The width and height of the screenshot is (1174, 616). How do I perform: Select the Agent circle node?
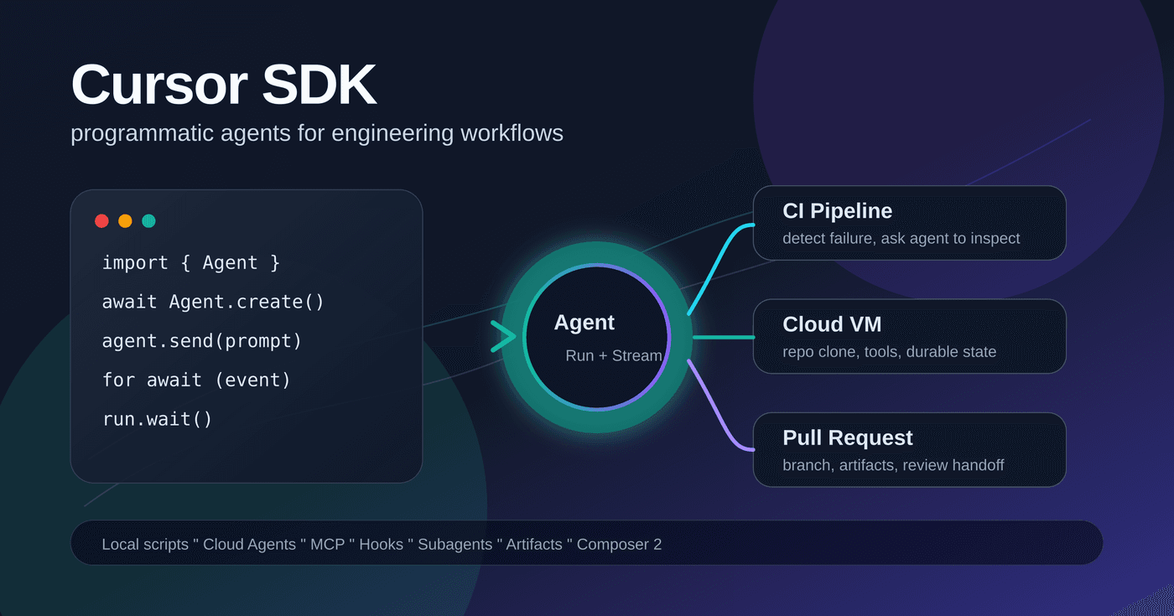pyautogui.click(x=596, y=337)
